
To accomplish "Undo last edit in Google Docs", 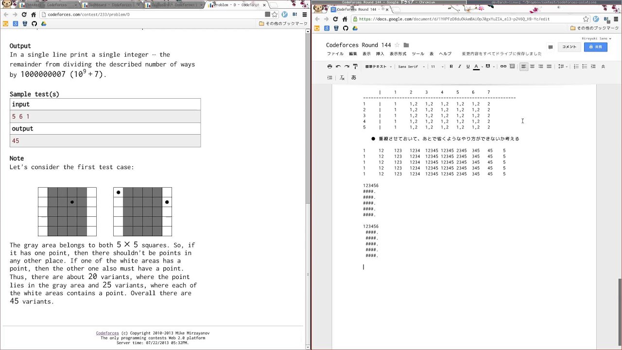I will click(x=338, y=67).
